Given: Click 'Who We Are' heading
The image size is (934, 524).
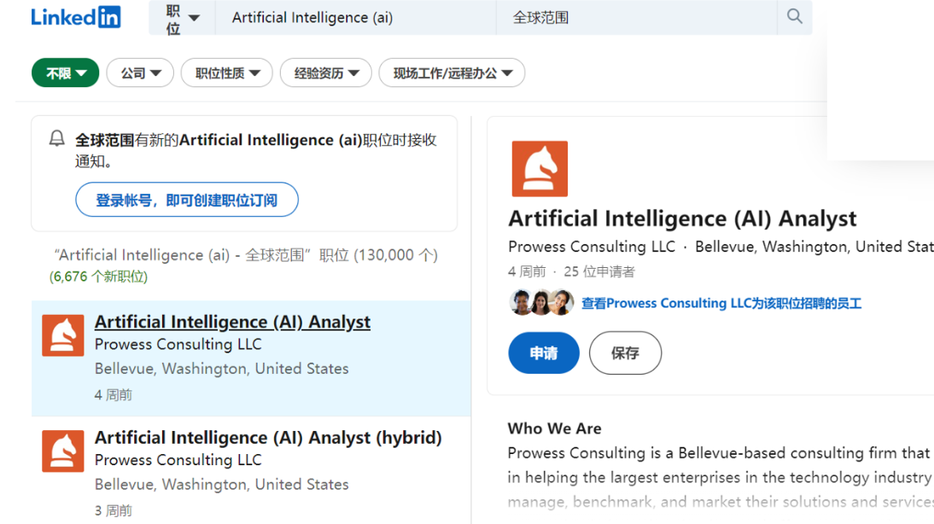Looking at the screenshot, I should pyautogui.click(x=555, y=428).
